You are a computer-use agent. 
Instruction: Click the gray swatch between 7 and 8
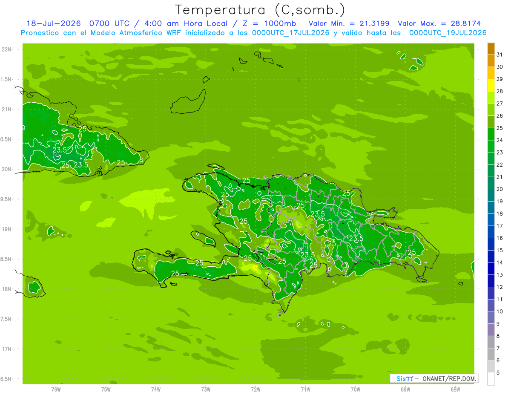(x=491, y=342)
